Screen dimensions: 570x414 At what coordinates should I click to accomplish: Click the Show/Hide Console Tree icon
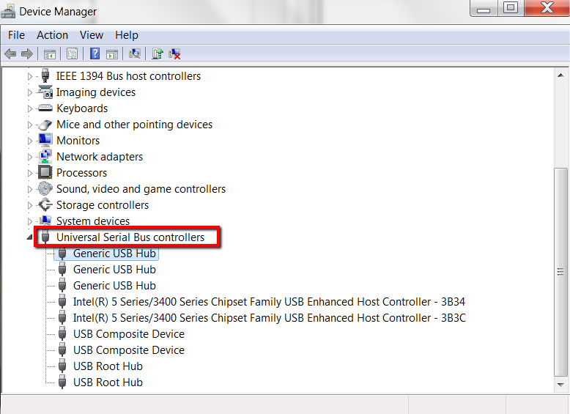(x=50, y=53)
